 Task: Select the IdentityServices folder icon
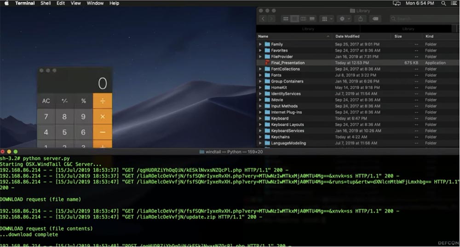(x=267, y=94)
